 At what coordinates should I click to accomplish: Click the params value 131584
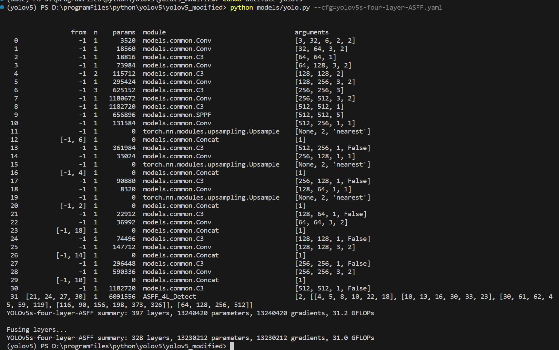pyautogui.click(x=124, y=123)
